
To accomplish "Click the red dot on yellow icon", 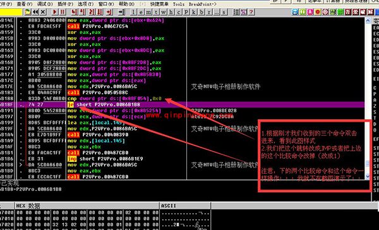I will coord(318,12).
